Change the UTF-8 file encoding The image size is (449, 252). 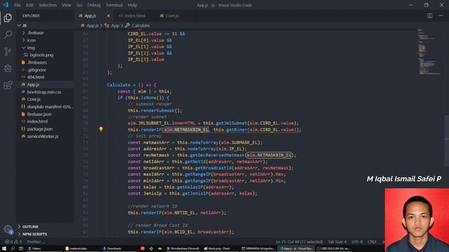357,241
